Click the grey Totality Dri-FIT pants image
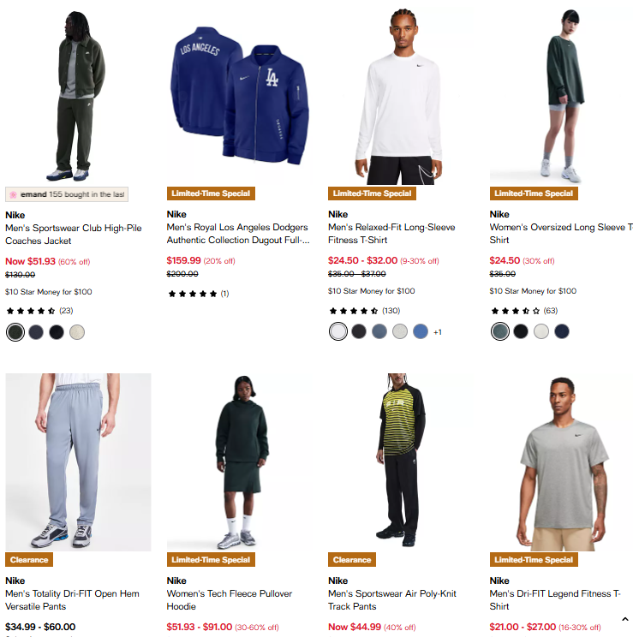This screenshot has width=633, height=637. [x=78, y=462]
